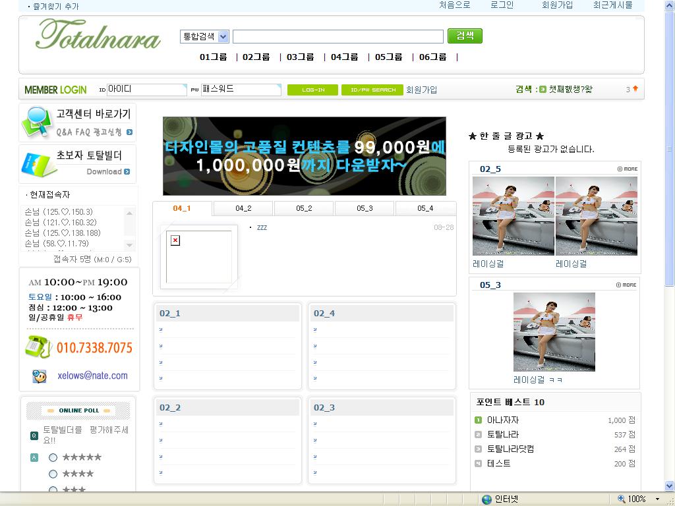This screenshot has height=506, width=675.
Task: Open the 05그룹 menu
Action: (389, 57)
